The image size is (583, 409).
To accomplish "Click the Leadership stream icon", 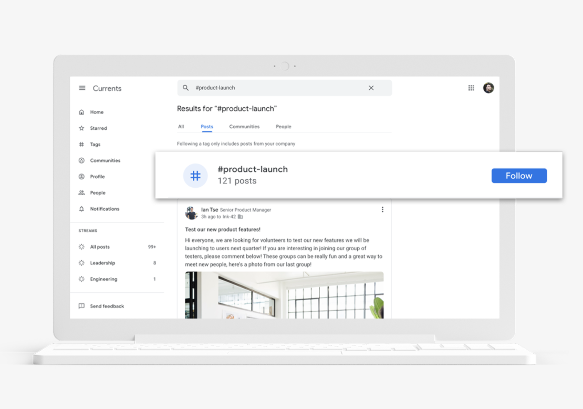I will 81,263.
